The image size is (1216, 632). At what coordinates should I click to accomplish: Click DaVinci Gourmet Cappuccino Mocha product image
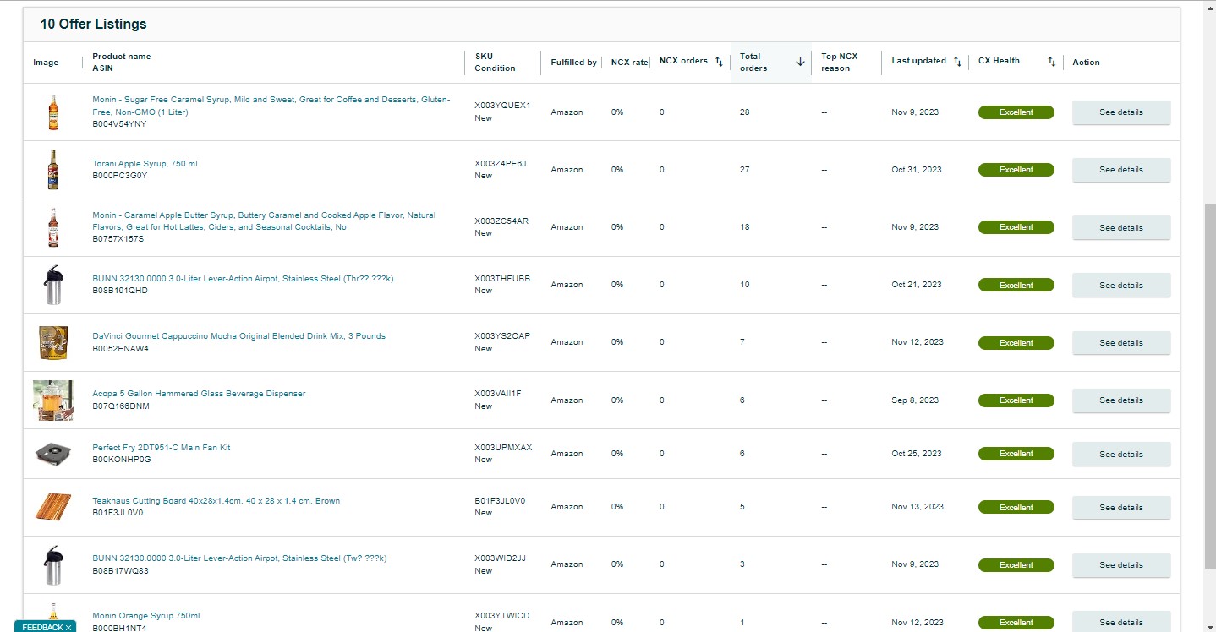(x=53, y=343)
